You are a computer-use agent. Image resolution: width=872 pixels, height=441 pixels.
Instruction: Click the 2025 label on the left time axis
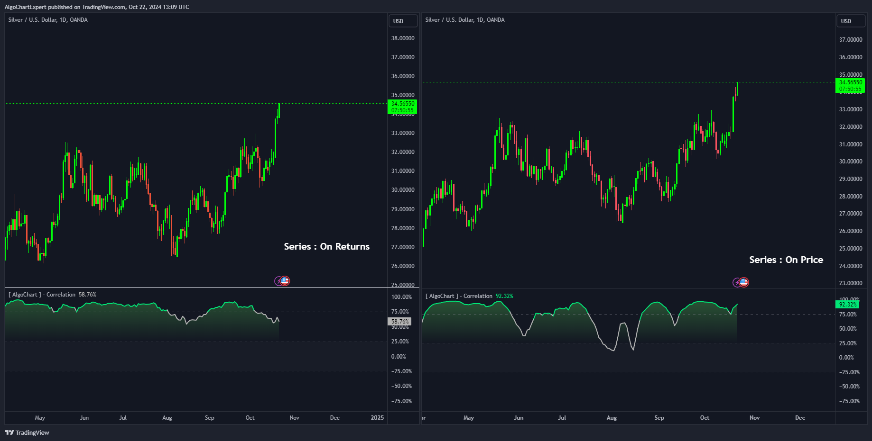(377, 418)
